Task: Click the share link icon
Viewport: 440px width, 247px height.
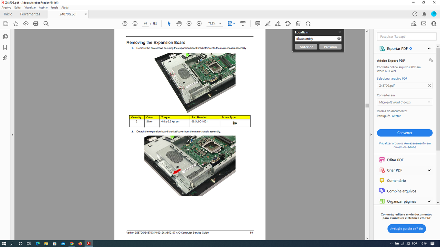Action: coord(414,24)
